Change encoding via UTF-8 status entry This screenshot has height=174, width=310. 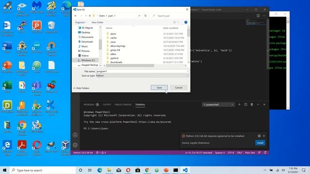pos(231,153)
